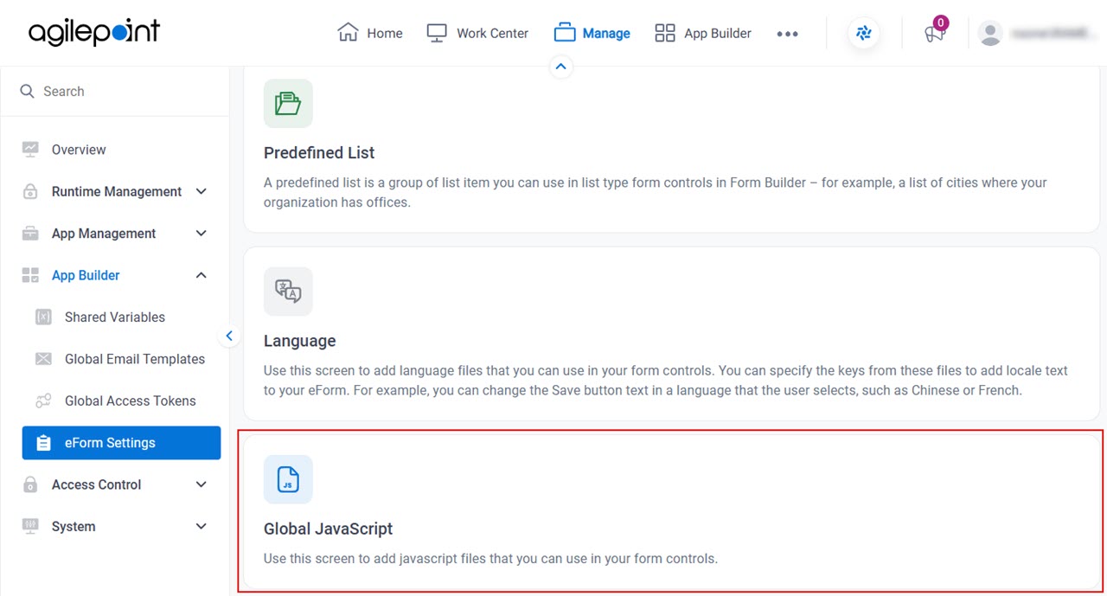The image size is (1107, 596).
Task: Click the blurred username text
Action: [1053, 34]
